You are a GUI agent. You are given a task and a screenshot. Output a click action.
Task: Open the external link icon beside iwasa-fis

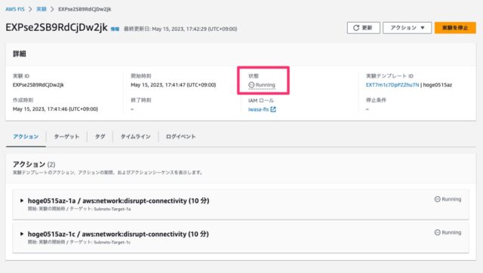273,109
